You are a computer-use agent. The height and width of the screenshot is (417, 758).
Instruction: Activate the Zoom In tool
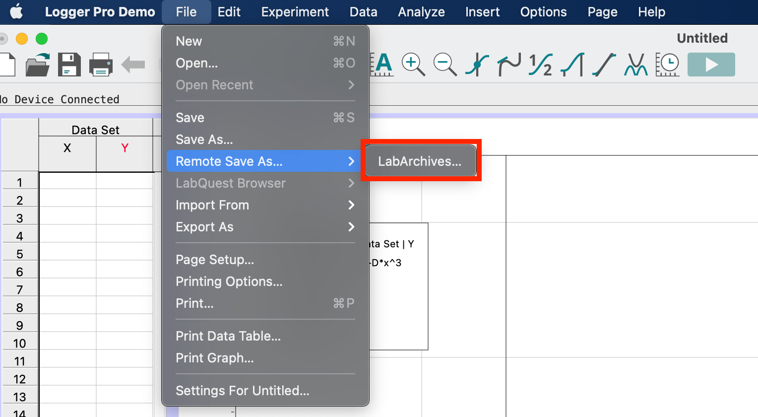pos(414,65)
